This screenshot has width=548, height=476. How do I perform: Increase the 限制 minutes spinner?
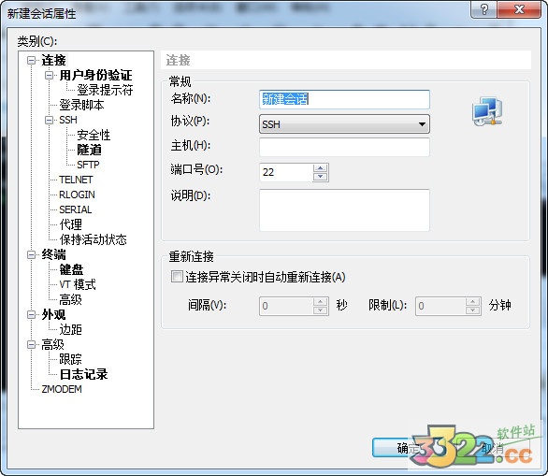click(x=472, y=302)
